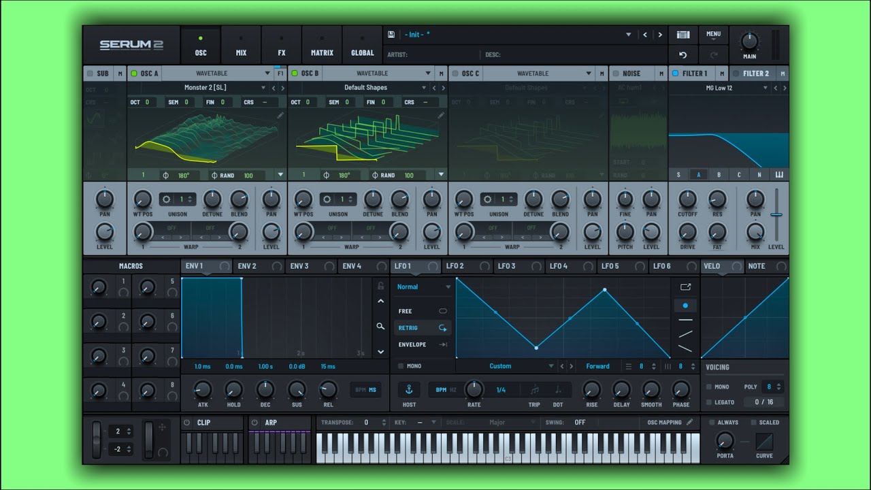The width and height of the screenshot is (871, 490).
Task: Enable the OSC C oscillator
Action: click(455, 73)
